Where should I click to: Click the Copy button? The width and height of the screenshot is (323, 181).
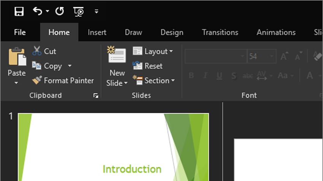tap(47, 66)
